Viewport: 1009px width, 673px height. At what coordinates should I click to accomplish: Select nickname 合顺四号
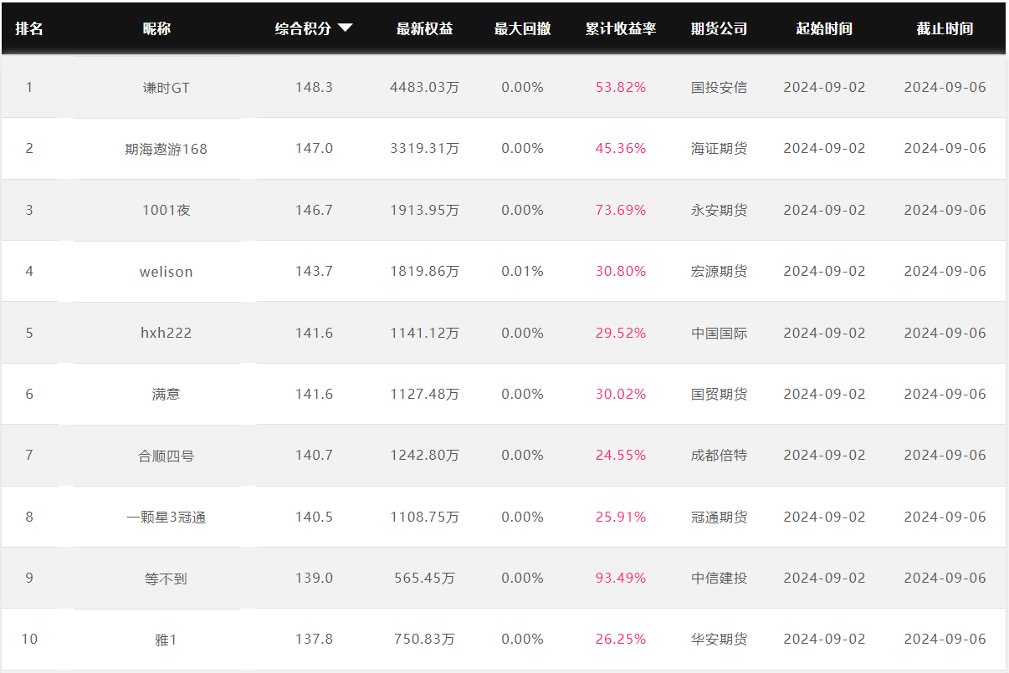(166, 456)
